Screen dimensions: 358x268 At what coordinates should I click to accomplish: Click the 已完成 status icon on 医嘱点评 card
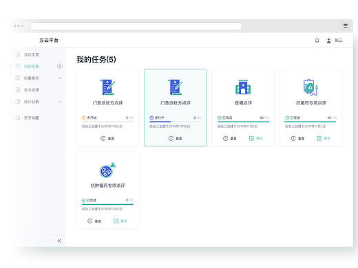coord(219,118)
